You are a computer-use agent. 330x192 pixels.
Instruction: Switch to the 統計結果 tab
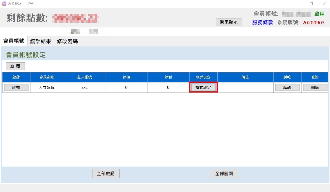(x=41, y=41)
